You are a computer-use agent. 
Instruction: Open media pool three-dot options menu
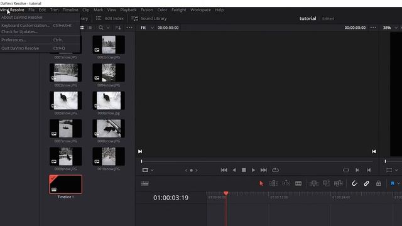[x=129, y=28]
